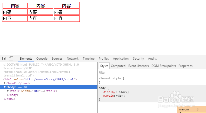Select the html xmlns element line
The width and height of the screenshot is (206, 113).
click(x=39, y=79)
